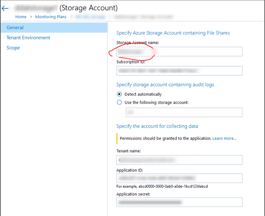This screenshot has width=265, height=216.
Task: Focus the Application ID text box
Action: coord(179,178)
